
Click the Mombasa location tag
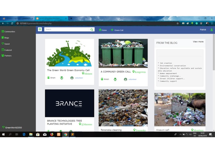197,130
